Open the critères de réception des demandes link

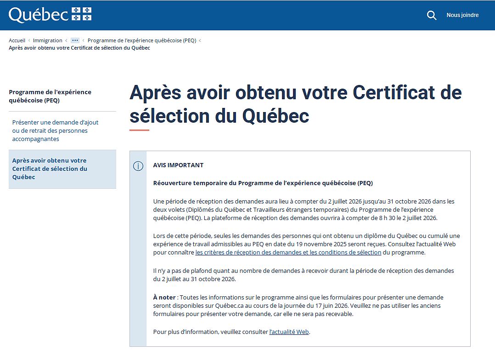coord(288,252)
